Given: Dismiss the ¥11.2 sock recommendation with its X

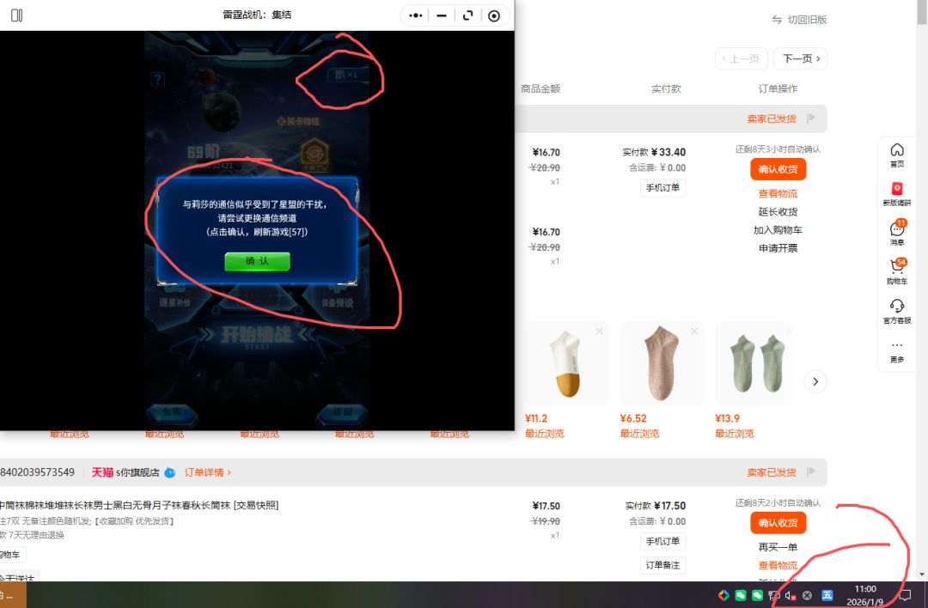Looking at the screenshot, I should tap(600, 331).
